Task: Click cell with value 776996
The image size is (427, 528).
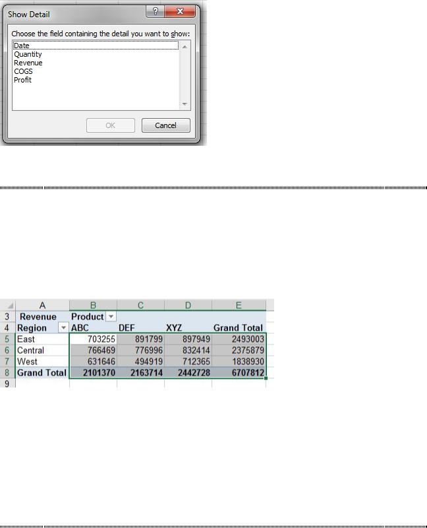Action: pos(140,350)
